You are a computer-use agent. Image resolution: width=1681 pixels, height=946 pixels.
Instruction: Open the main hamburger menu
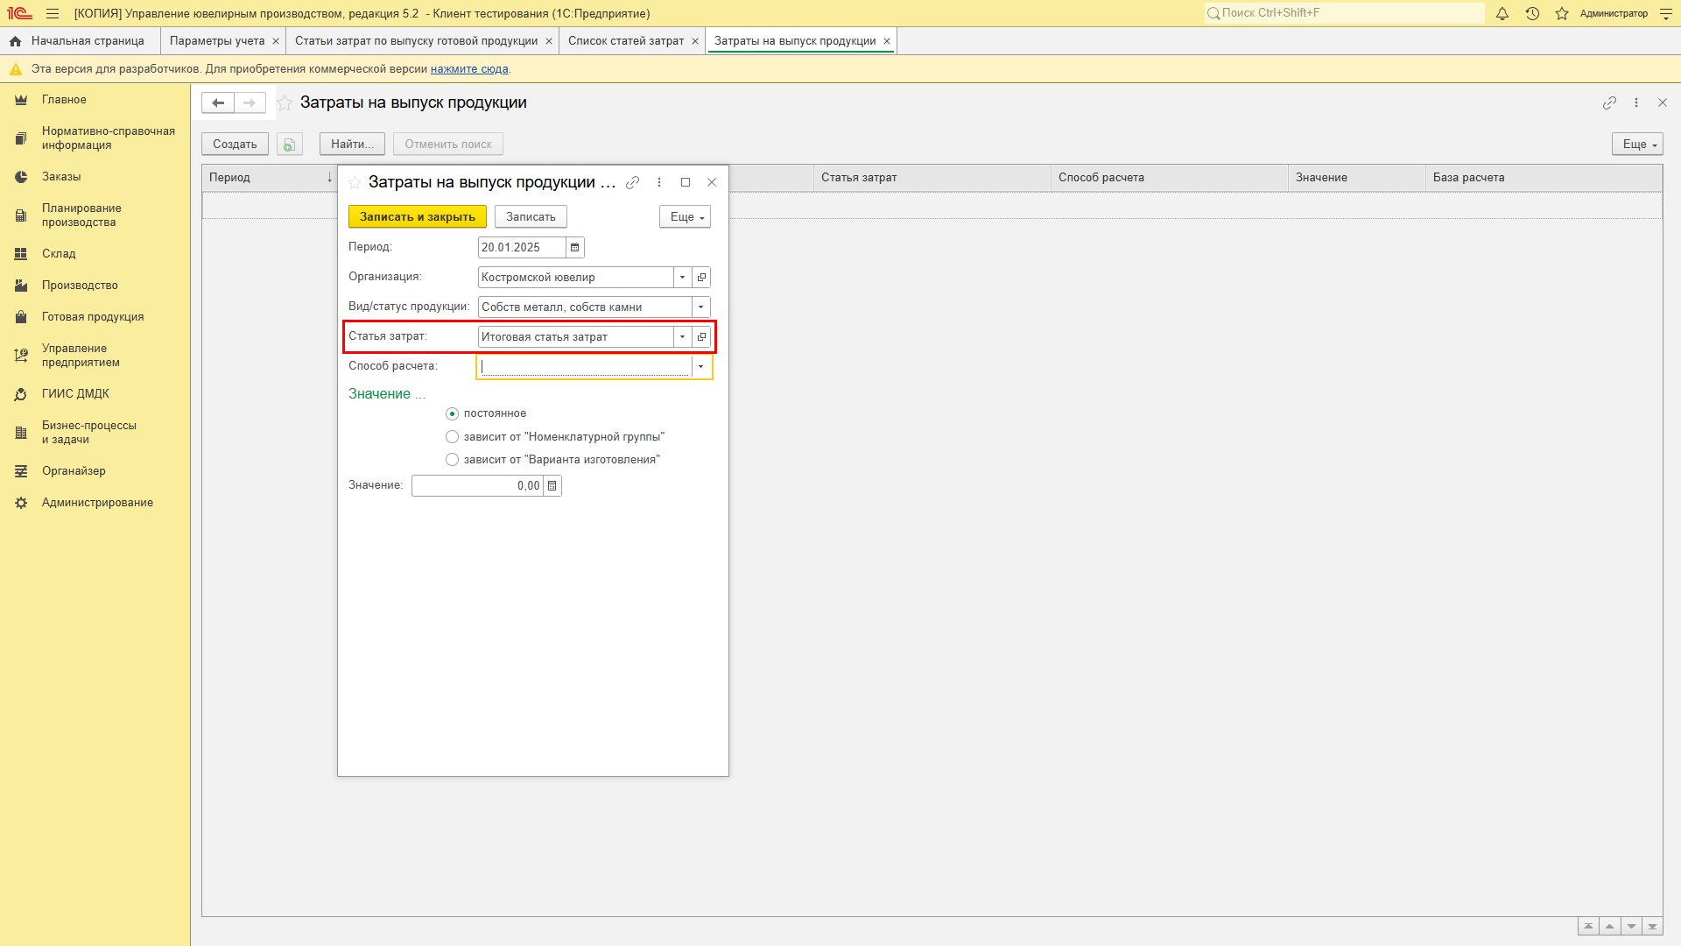click(x=53, y=14)
